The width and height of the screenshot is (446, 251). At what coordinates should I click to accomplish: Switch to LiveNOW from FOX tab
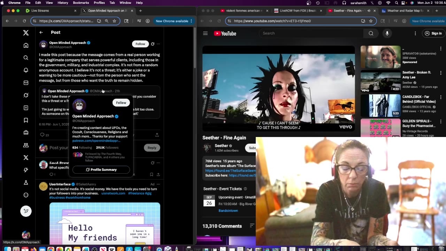coord(298,11)
